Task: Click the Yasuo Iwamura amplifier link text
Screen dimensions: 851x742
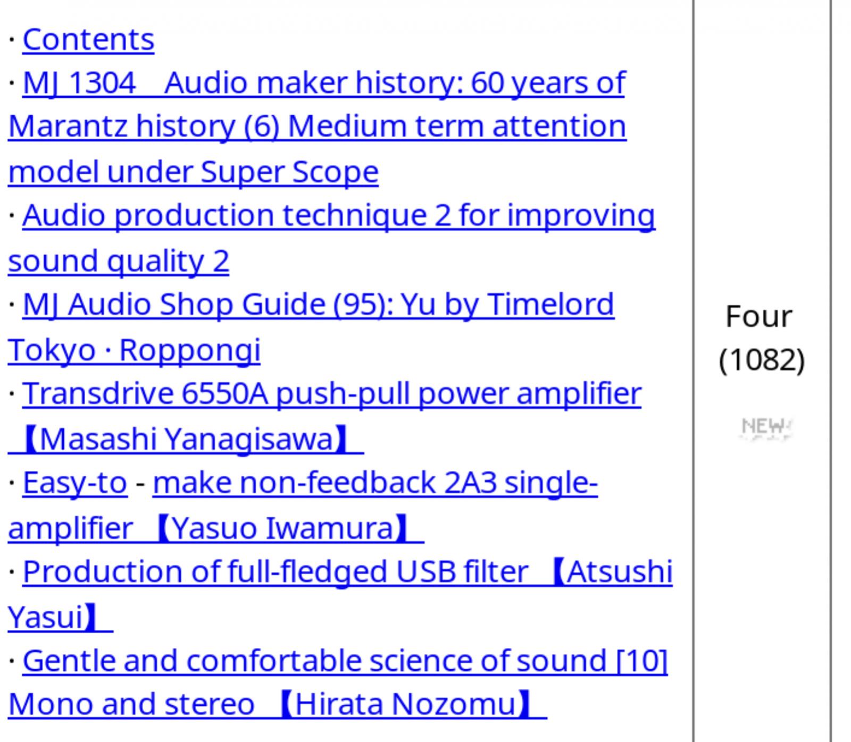Action: 216,528
